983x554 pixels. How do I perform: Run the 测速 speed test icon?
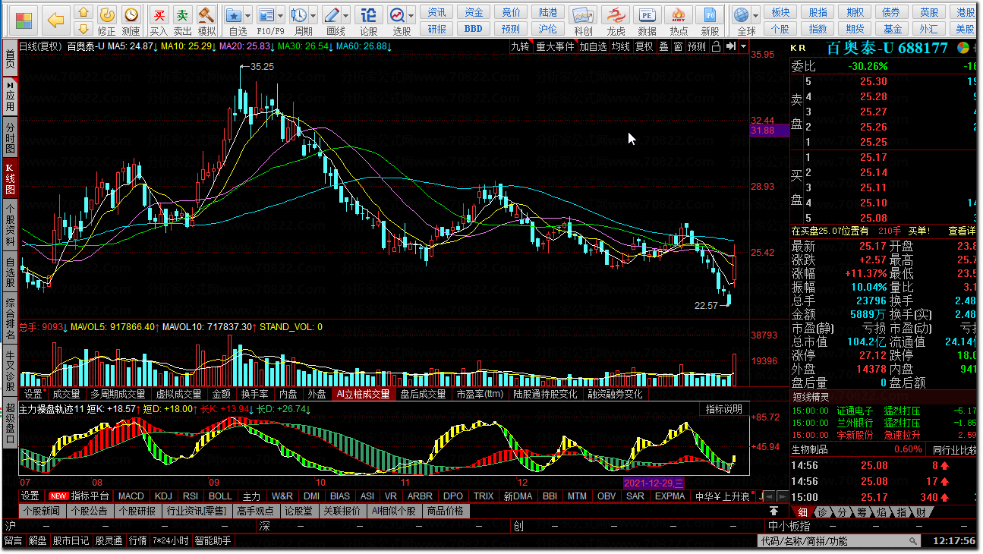tap(131, 20)
